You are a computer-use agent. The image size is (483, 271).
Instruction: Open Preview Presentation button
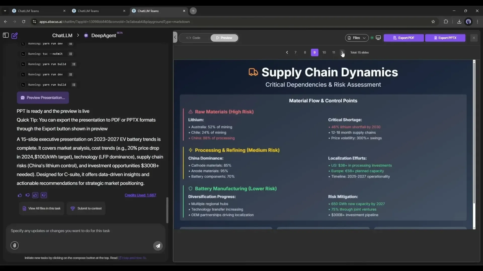point(43,98)
